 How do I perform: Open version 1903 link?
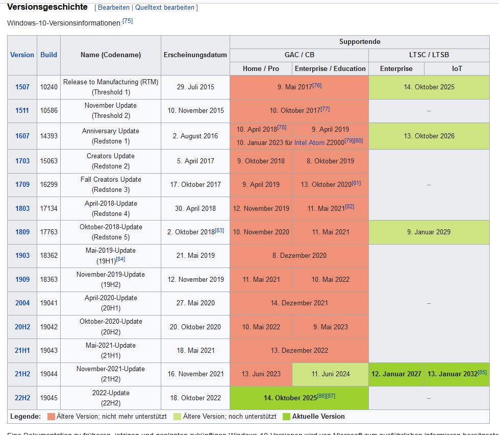click(22, 255)
